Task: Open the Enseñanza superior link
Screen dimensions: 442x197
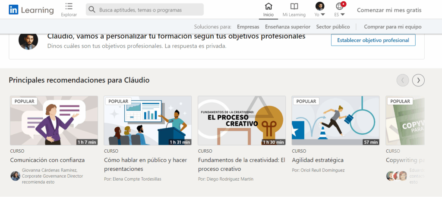Action: click(x=287, y=27)
